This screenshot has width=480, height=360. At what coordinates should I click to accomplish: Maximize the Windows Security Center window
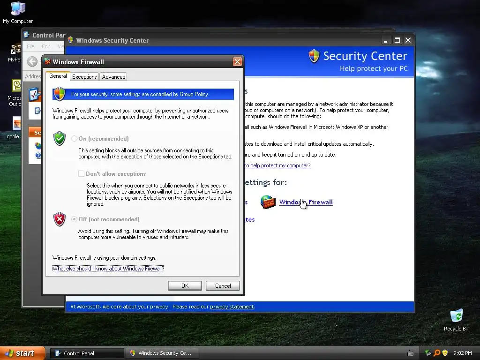(397, 40)
